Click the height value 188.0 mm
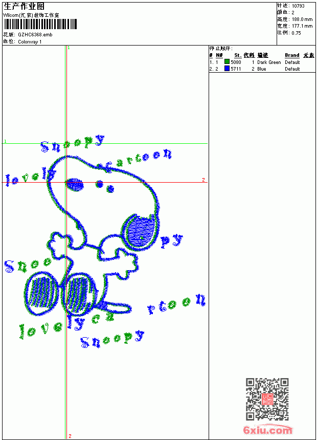 coord(302,19)
